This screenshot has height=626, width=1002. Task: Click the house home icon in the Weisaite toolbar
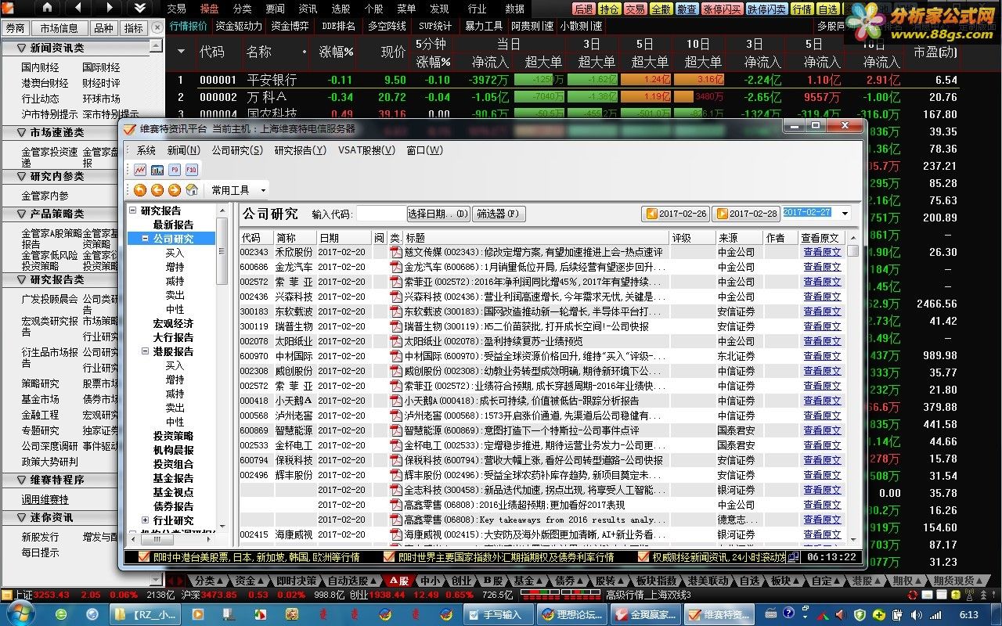[192, 190]
